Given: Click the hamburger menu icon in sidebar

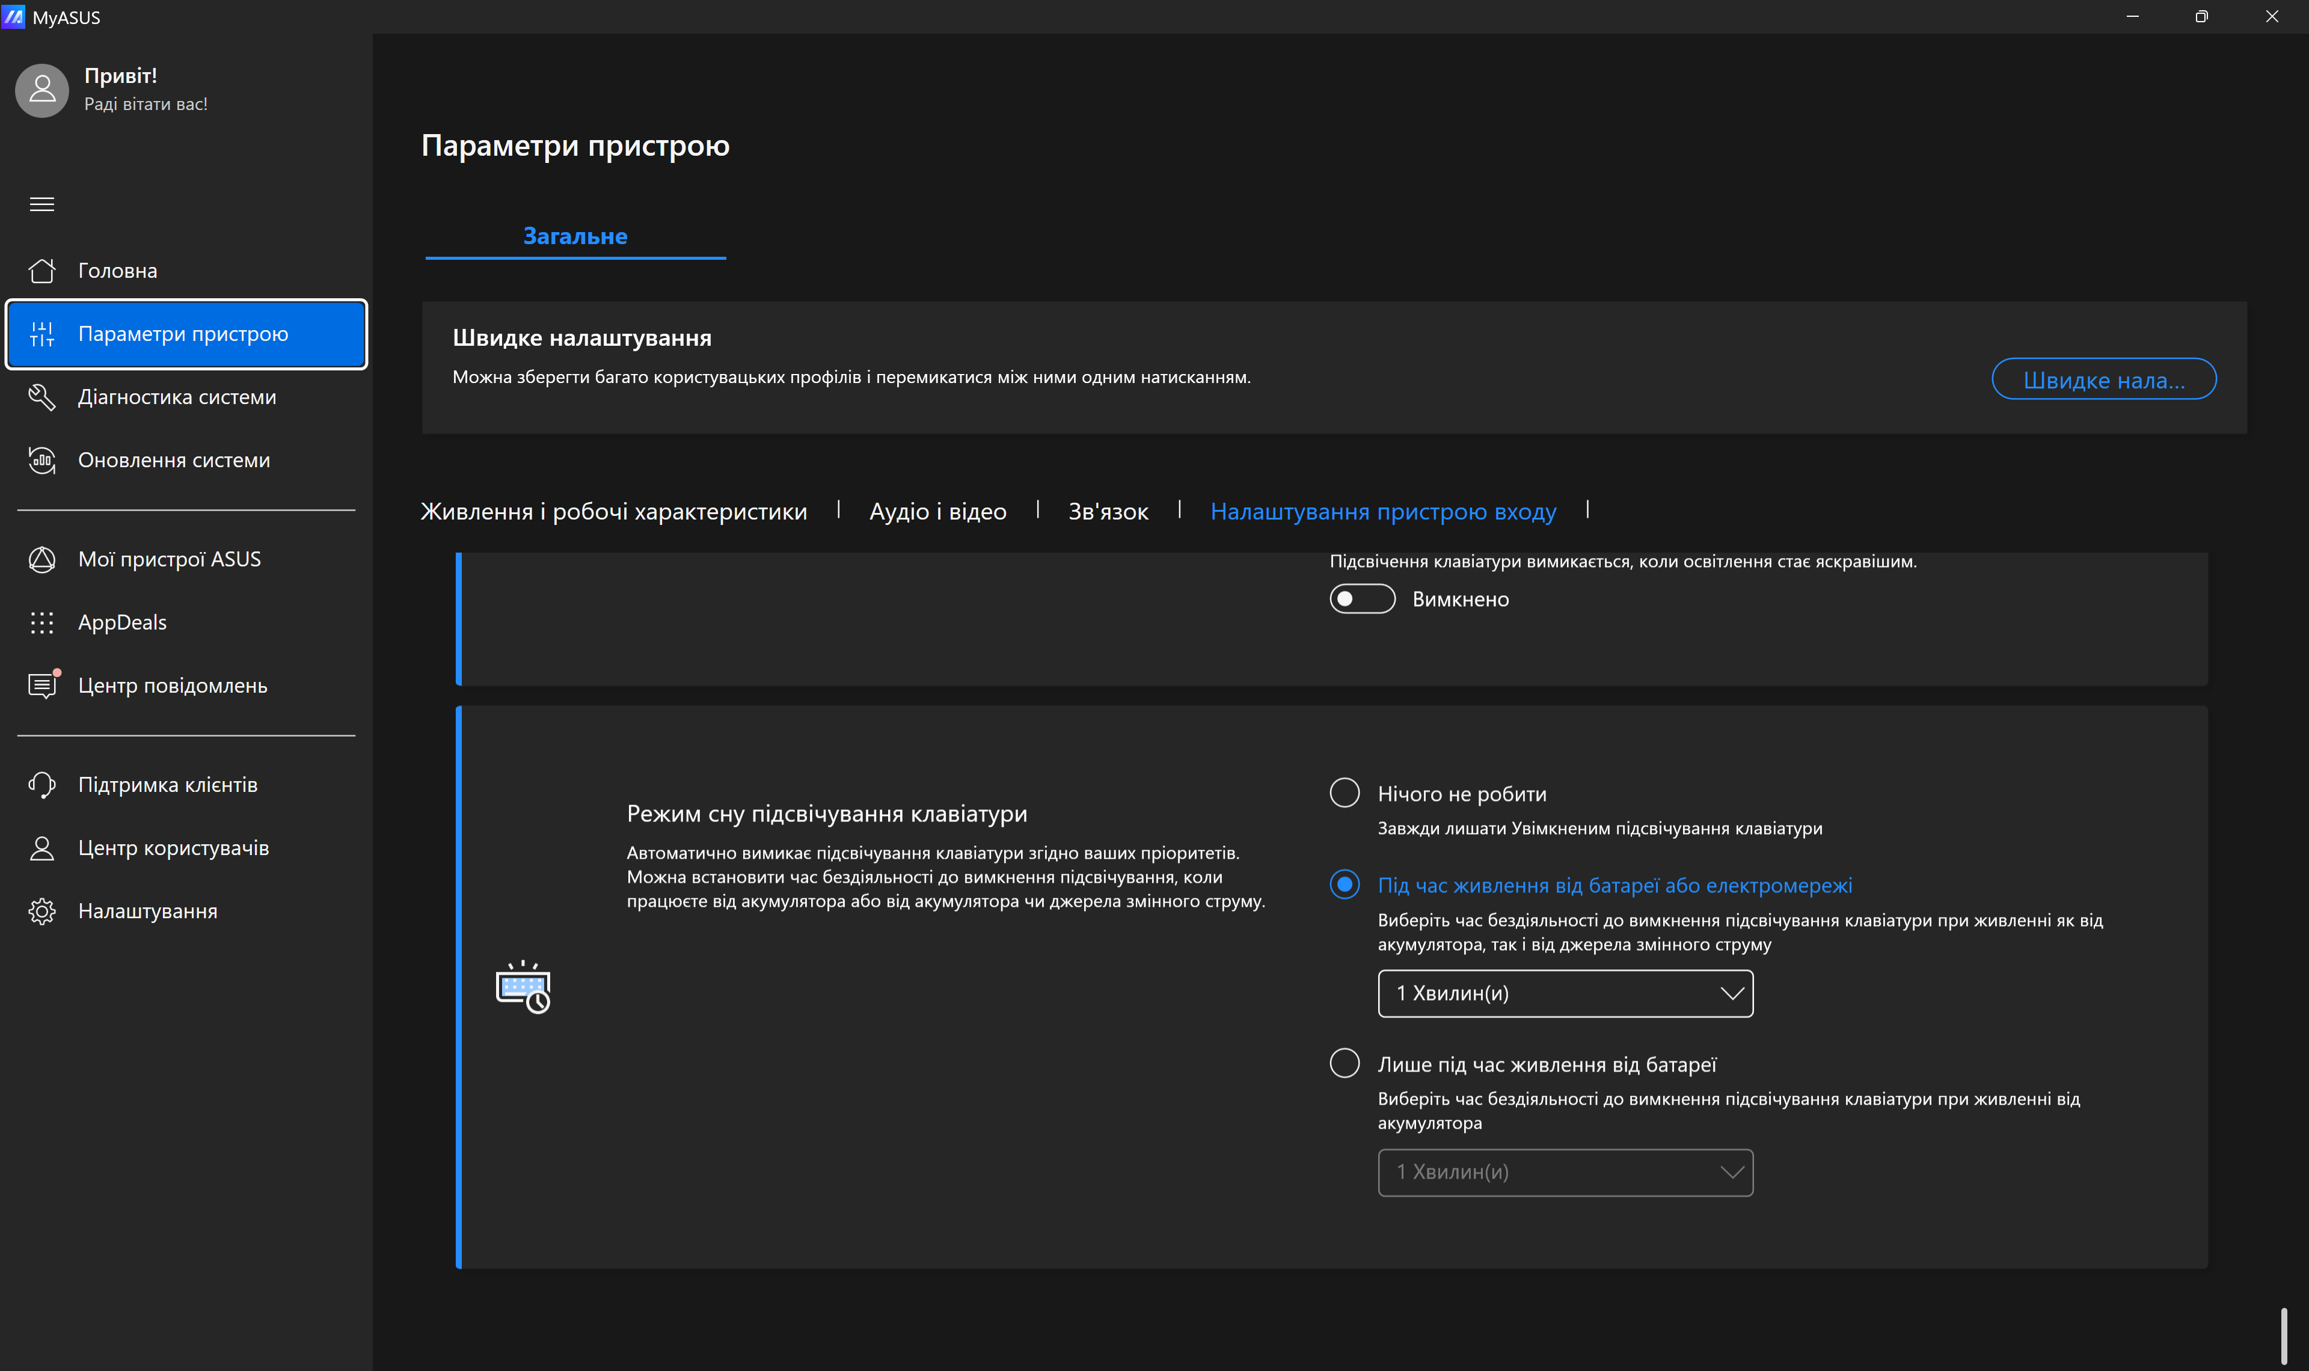Looking at the screenshot, I should point(41,204).
